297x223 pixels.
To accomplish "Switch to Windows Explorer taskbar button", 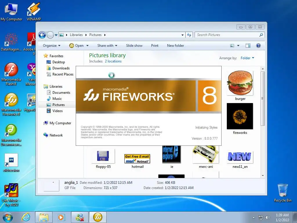I will pyautogui.click(x=44, y=217).
